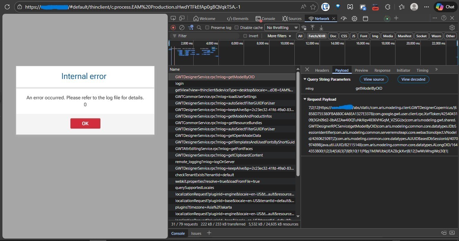This screenshot has width=459, height=241.
Task: Open Network settings gear icon
Action: [x=452, y=28]
